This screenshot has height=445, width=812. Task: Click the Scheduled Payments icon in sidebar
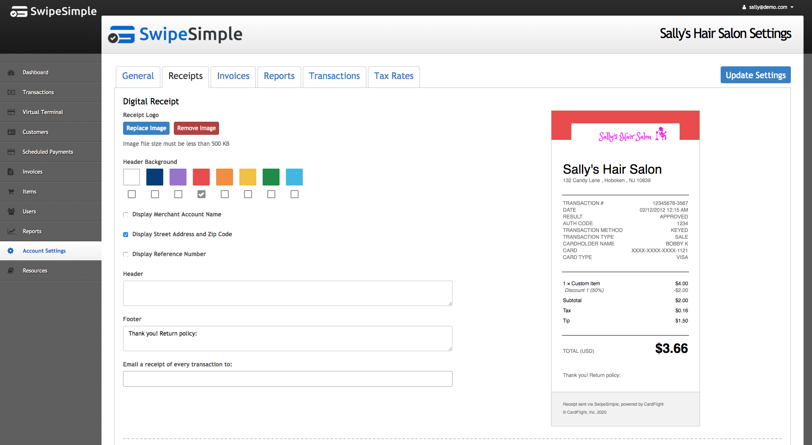coord(11,152)
